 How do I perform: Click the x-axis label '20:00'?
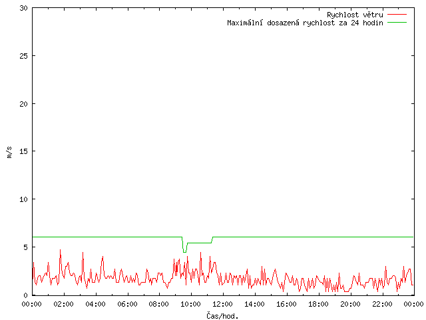[x=351, y=304]
